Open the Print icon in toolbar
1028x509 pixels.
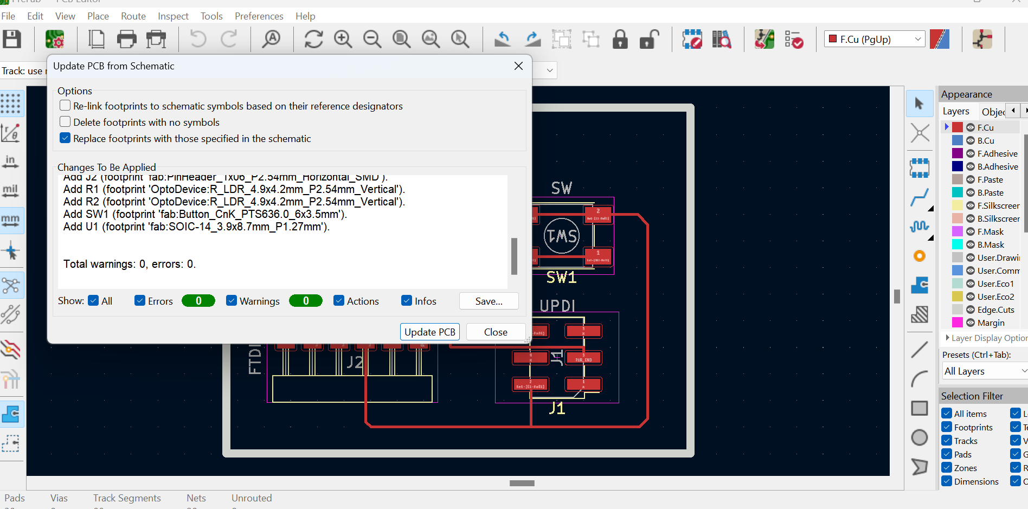tap(126, 40)
